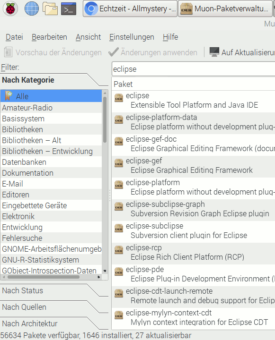
Task: Select the Editoren category
Action: click(51, 195)
